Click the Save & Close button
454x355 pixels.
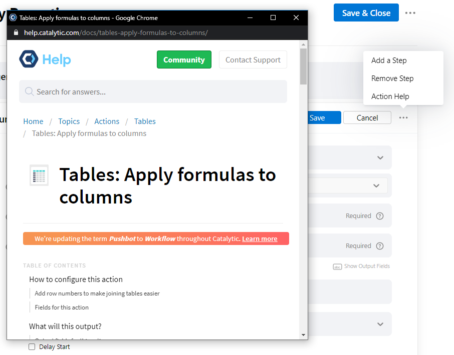[x=366, y=12]
